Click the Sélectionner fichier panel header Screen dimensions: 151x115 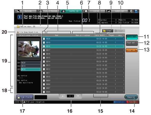click(29, 35)
